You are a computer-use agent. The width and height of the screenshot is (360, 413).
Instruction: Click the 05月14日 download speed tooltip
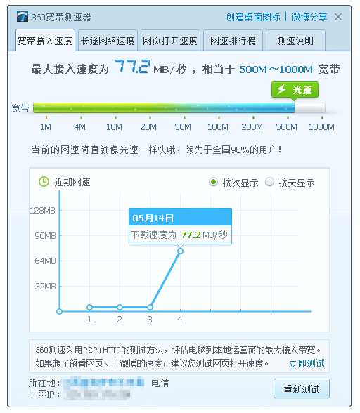[181, 226]
